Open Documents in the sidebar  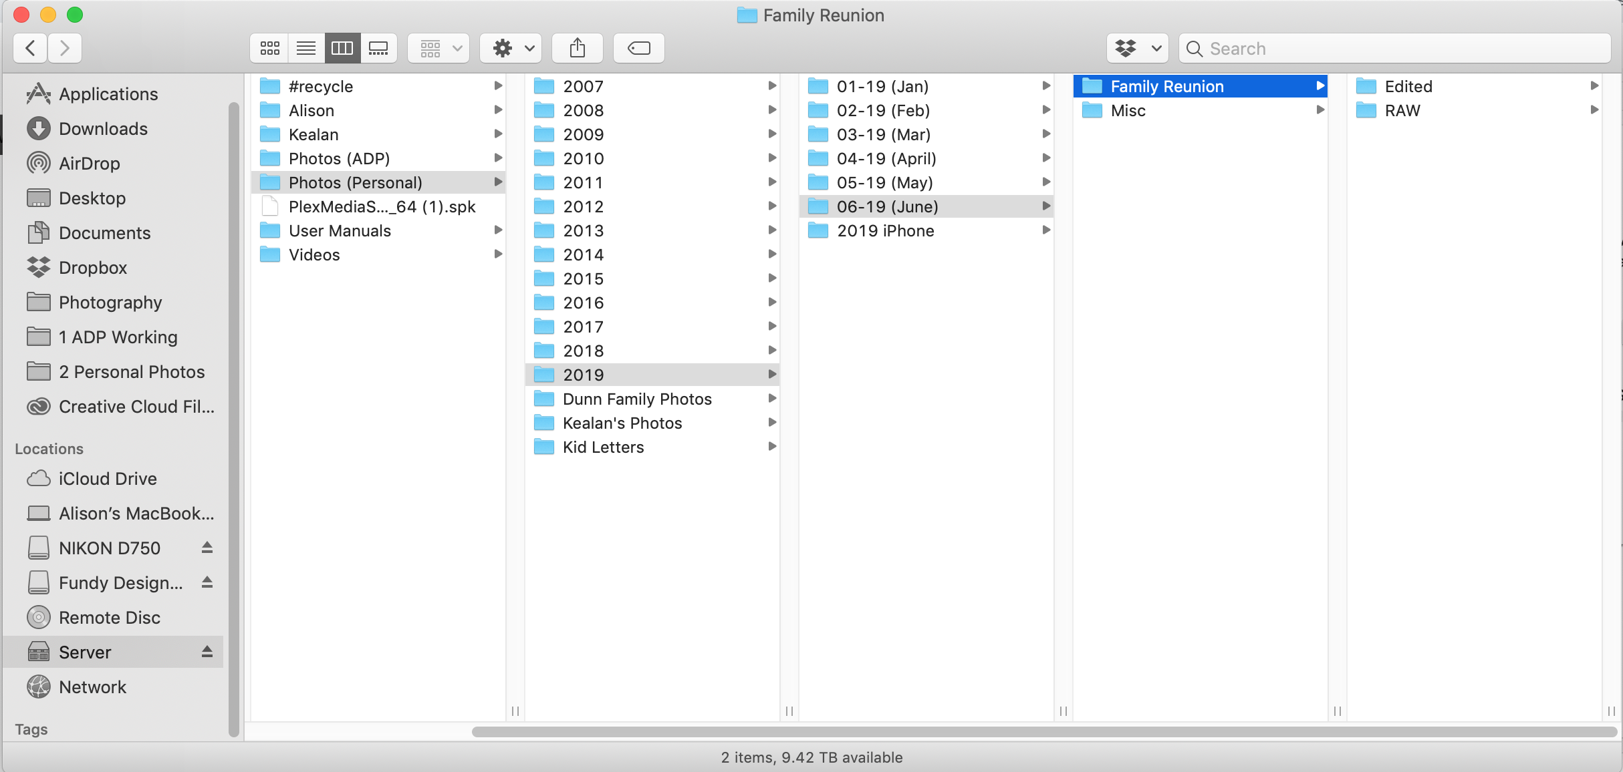(114, 233)
